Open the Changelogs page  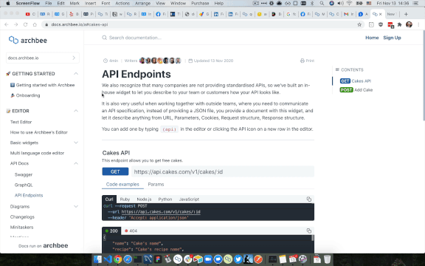[x=22, y=217]
